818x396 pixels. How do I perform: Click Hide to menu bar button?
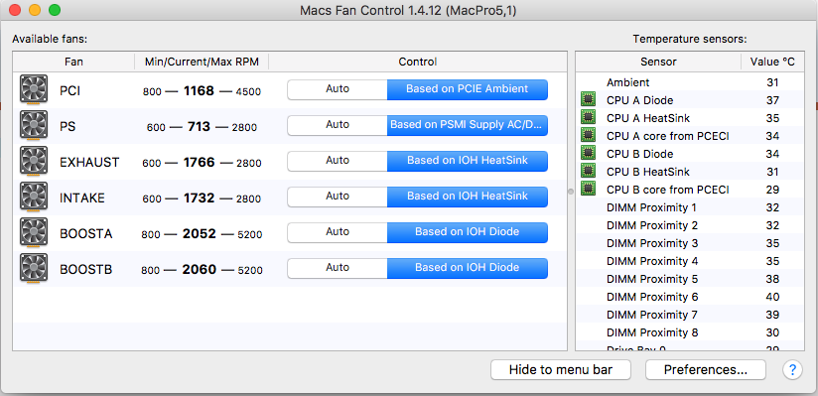561,370
